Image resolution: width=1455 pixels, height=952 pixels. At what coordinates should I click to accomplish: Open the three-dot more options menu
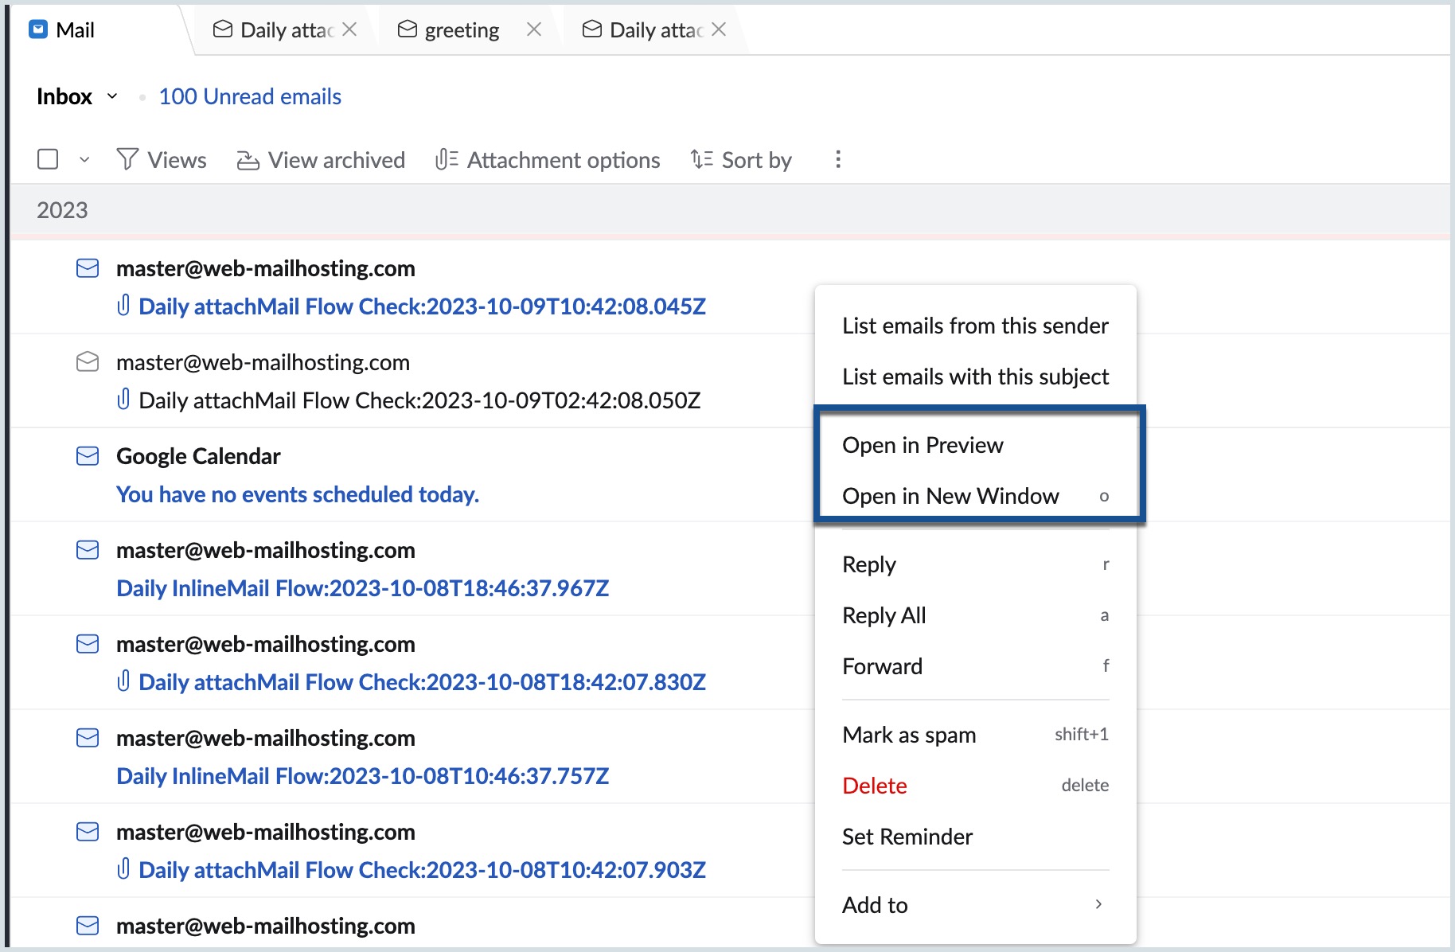[837, 159]
